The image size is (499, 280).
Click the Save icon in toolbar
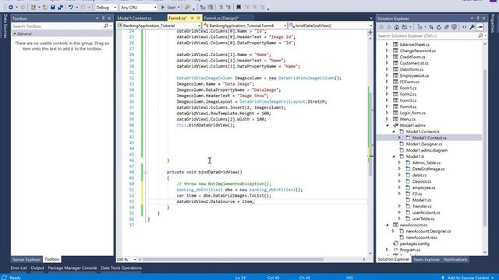53,7
